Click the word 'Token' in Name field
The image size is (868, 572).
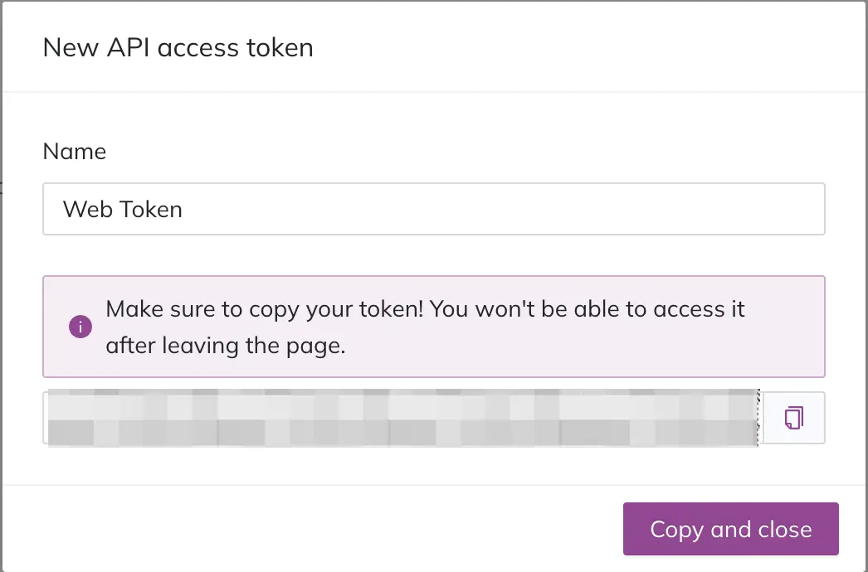[150, 209]
